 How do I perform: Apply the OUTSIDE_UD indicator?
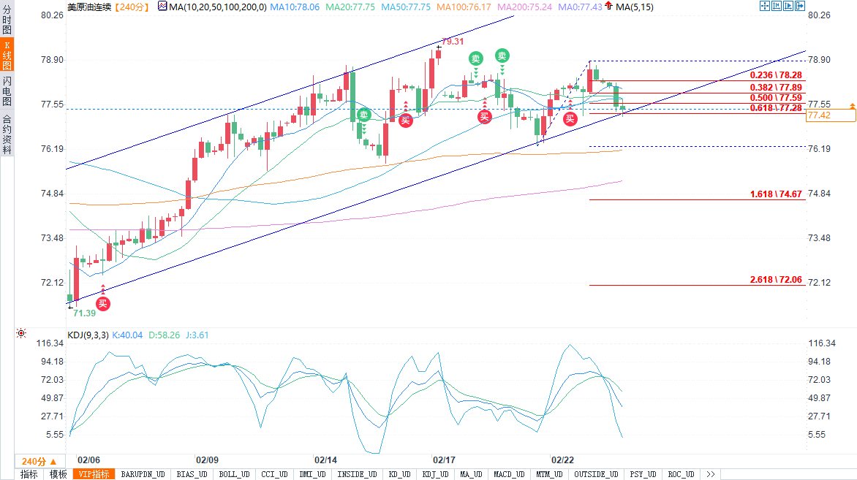click(x=596, y=474)
